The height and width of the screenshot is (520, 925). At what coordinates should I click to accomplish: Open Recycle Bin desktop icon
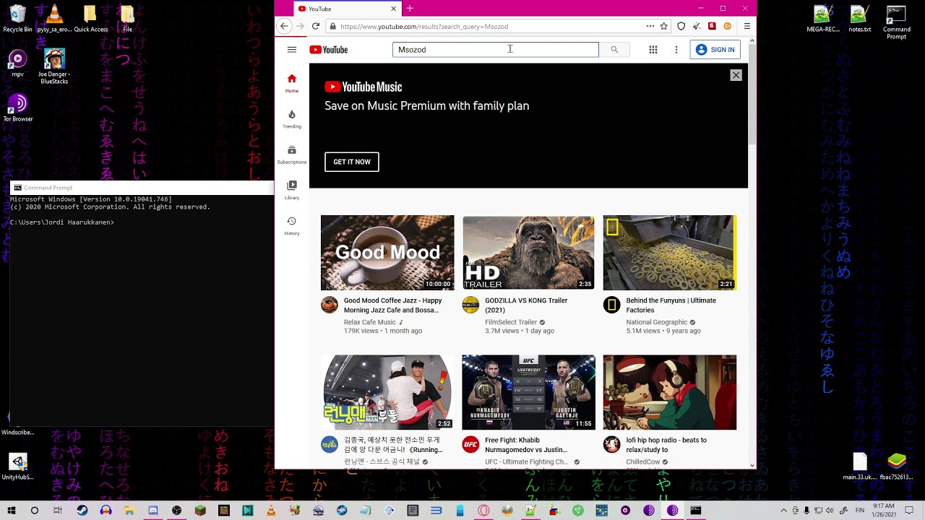point(17,18)
